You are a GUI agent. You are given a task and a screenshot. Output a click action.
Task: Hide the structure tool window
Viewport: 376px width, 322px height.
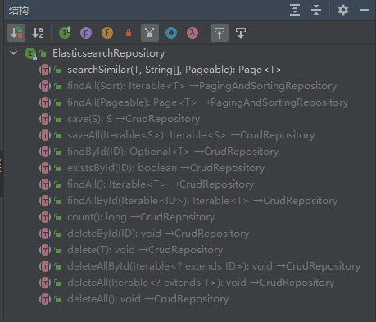pyautogui.click(x=365, y=10)
